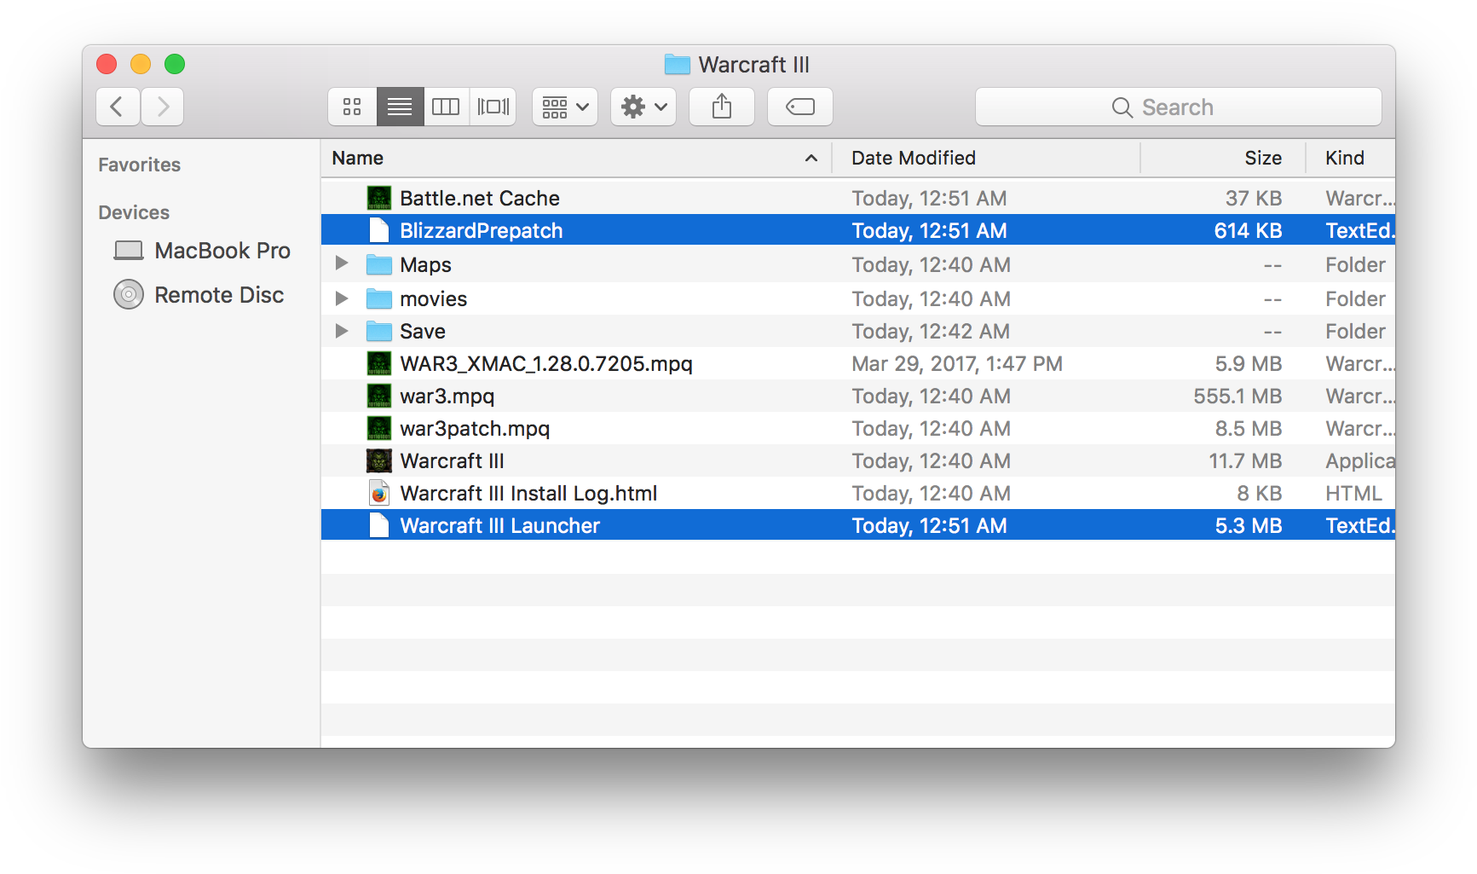This screenshot has height=874, width=1477.
Task: Click into the Search field
Action: (1178, 107)
